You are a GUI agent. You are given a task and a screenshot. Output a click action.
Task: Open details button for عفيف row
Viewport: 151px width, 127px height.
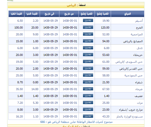pyautogui.click(x=88, y=96)
